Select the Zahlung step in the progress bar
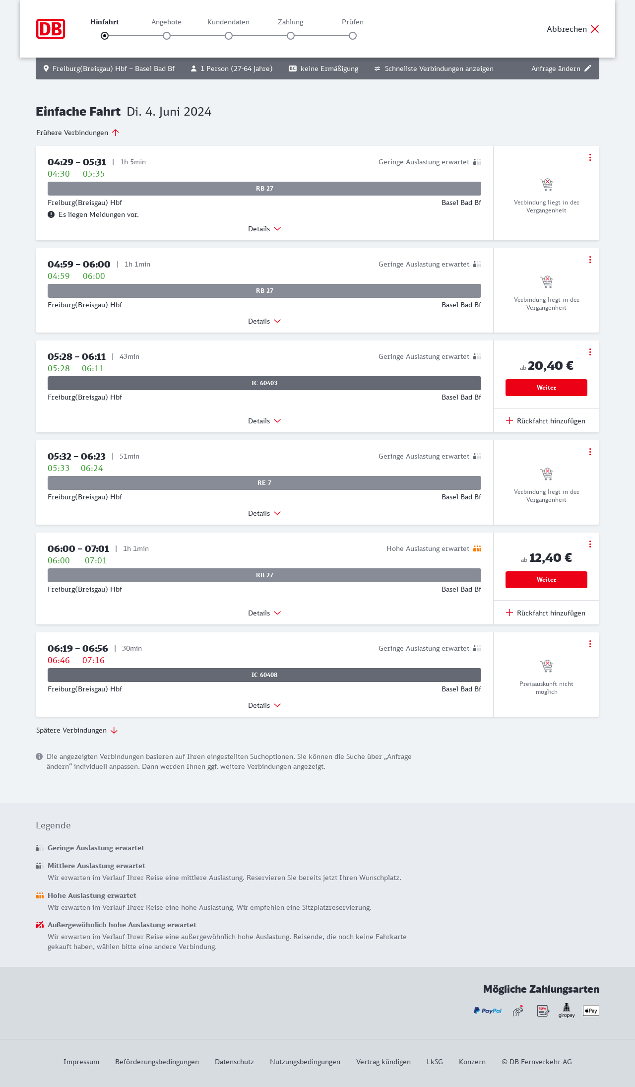The width and height of the screenshot is (635, 1087). click(x=291, y=36)
